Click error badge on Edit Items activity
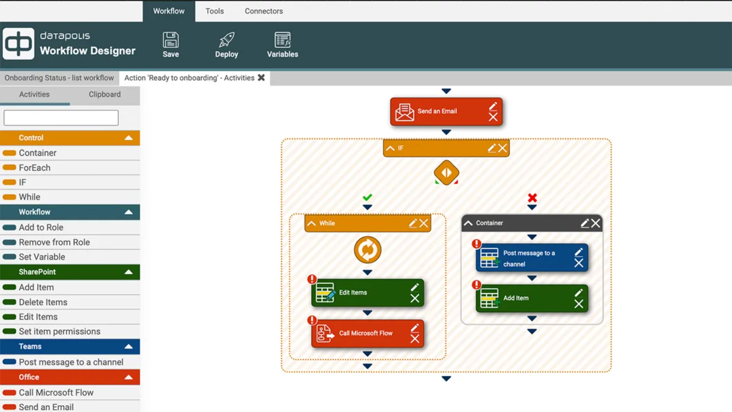The width and height of the screenshot is (732, 412). (312, 279)
